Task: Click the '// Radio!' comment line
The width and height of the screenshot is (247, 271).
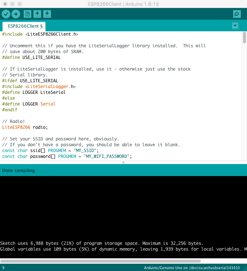Action: 13,121
